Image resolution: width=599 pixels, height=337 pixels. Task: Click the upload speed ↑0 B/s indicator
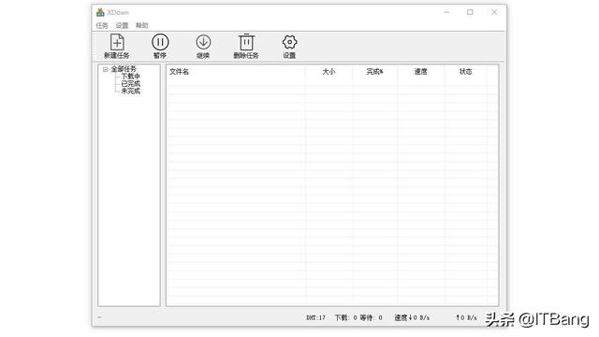point(466,317)
